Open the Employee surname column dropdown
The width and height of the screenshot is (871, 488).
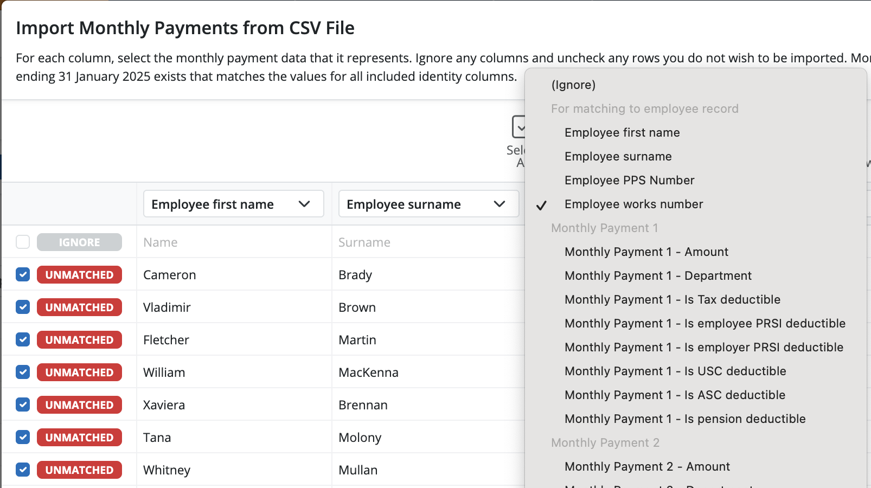428,204
